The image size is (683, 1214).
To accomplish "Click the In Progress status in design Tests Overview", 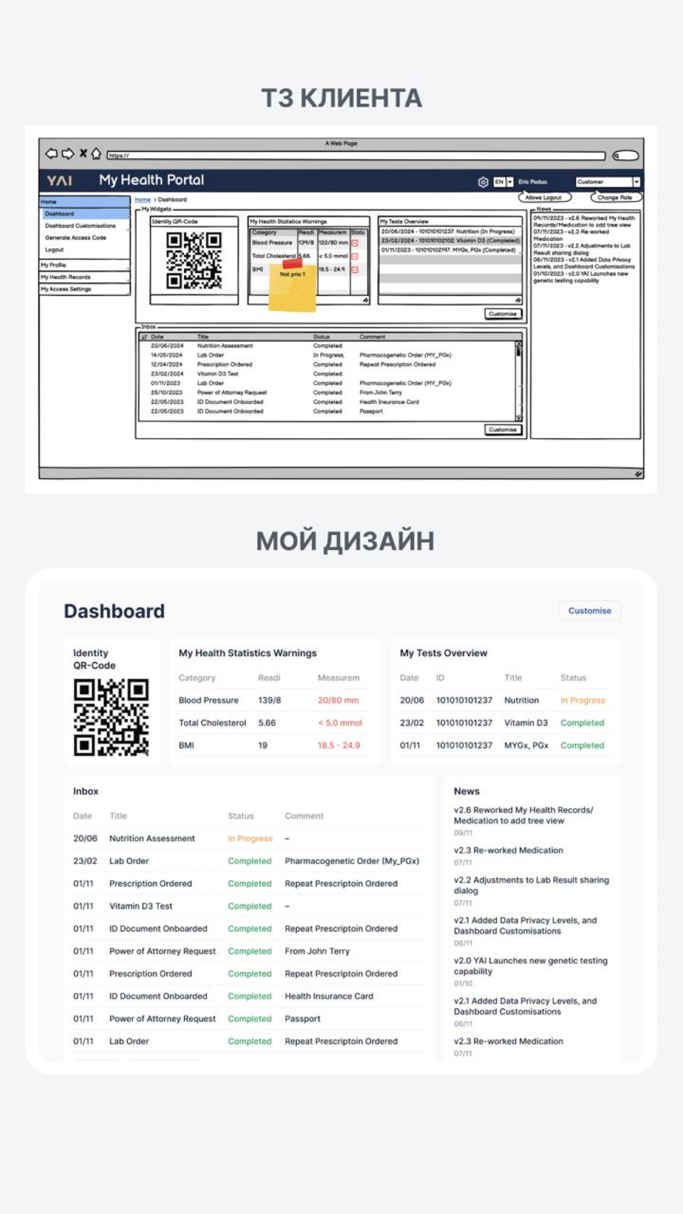I will coord(583,701).
